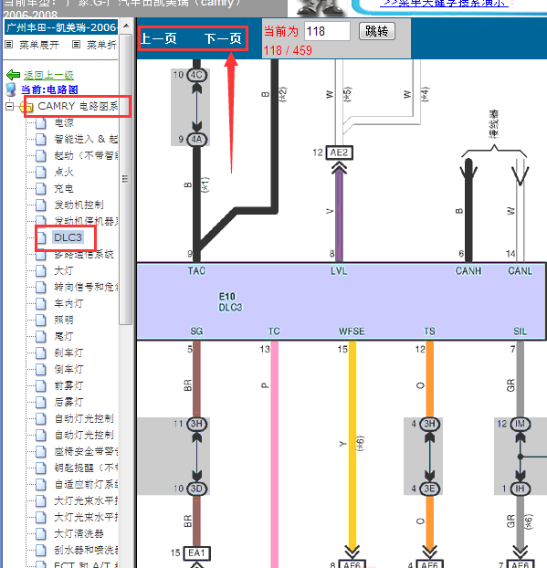This screenshot has height=568, width=547.
Task: Open 后雾灯 tree item
Action: [x=68, y=402]
